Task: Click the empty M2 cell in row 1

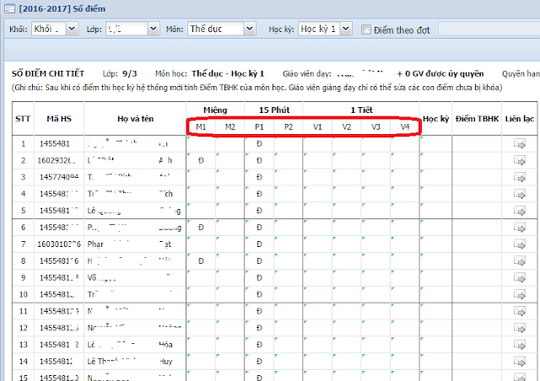Action: (230, 143)
